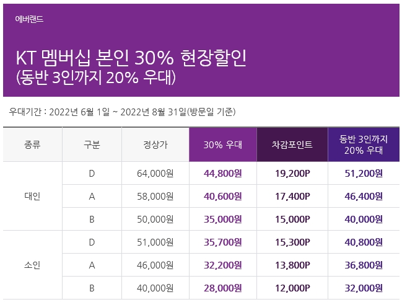Click the 51,200원 companion price
Viewport: 402px width, 302px height.
364,174
